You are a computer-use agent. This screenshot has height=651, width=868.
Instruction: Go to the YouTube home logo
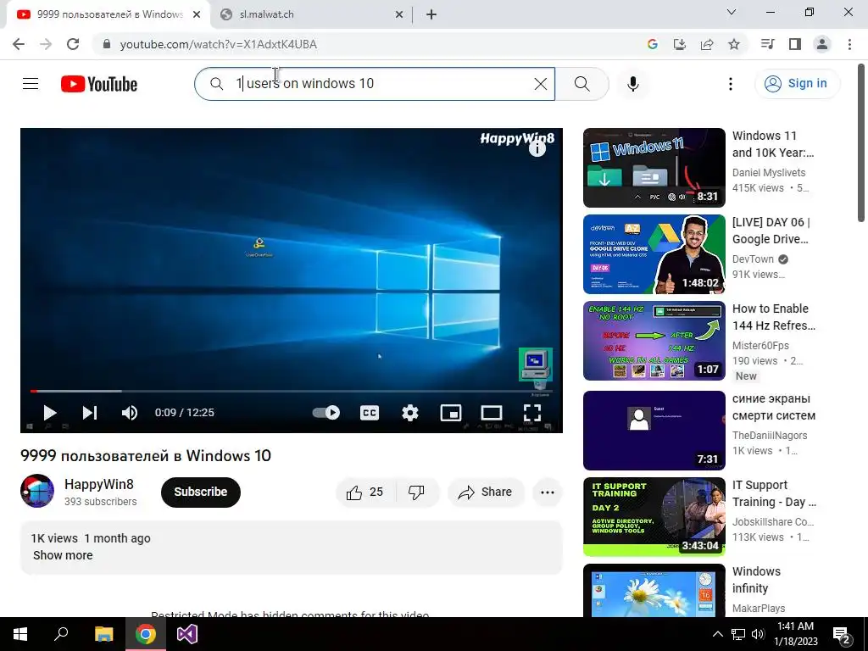pyautogui.click(x=99, y=84)
